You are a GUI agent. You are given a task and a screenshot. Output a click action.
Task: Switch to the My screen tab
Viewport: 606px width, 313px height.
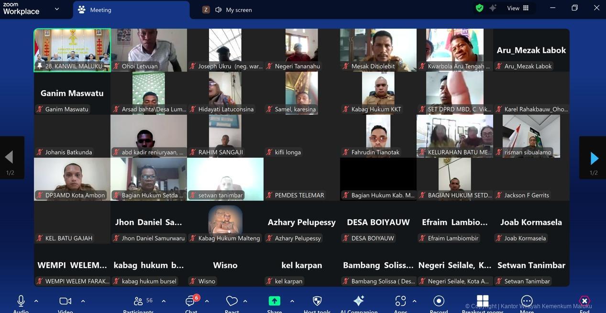click(238, 10)
